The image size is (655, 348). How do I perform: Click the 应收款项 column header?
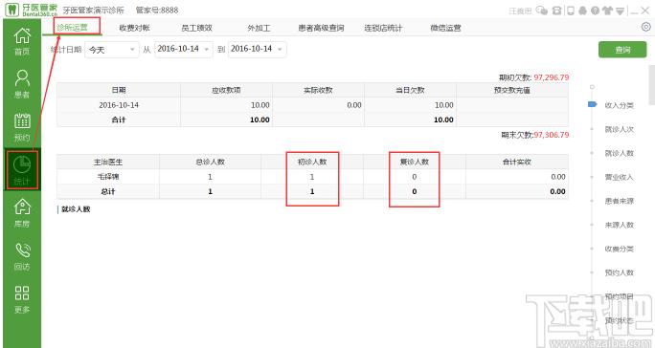coord(226,90)
